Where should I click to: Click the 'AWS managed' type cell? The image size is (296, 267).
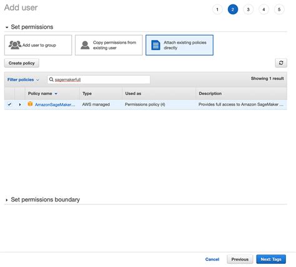pos(96,104)
